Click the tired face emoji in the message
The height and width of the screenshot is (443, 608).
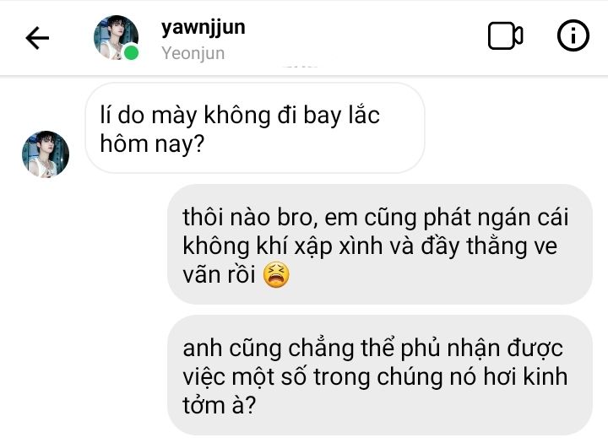[x=275, y=274]
